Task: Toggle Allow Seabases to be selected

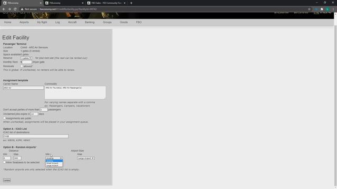Action: point(4,162)
